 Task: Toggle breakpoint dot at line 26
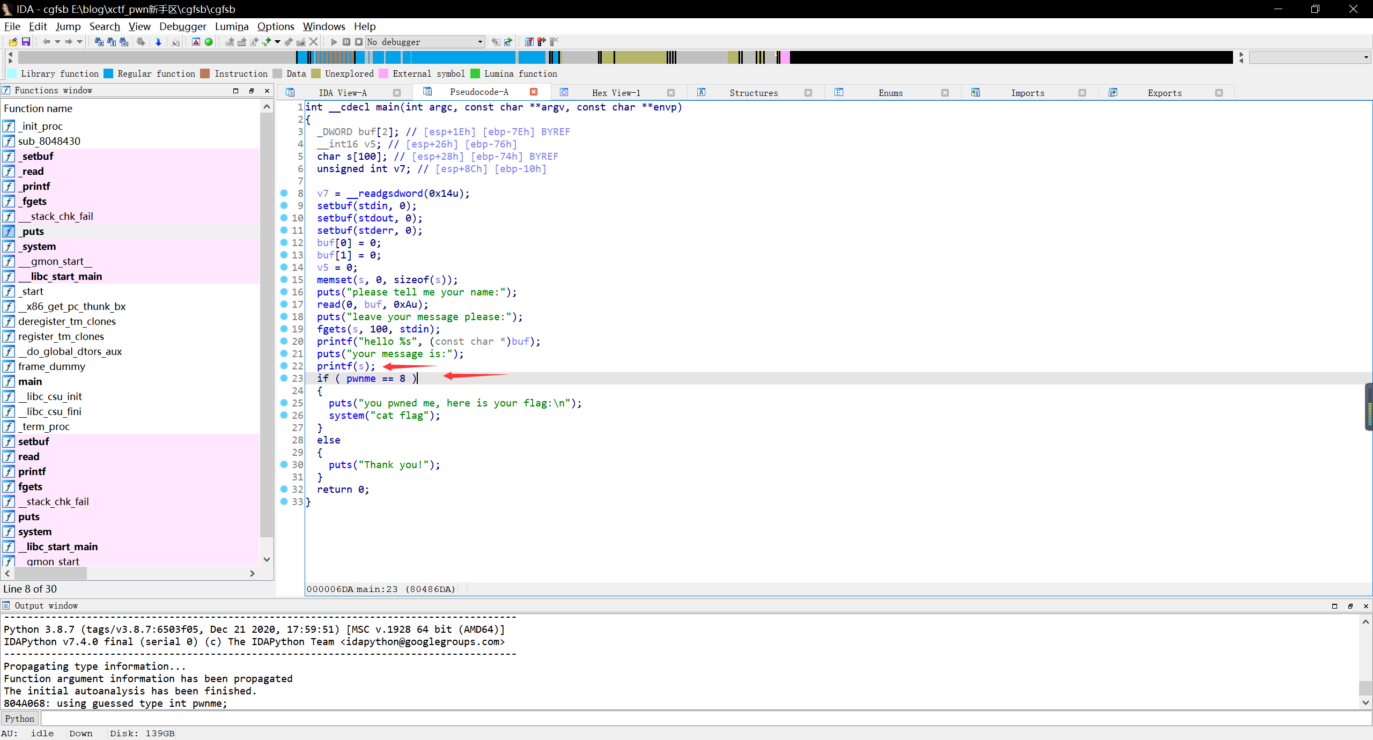pos(284,415)
